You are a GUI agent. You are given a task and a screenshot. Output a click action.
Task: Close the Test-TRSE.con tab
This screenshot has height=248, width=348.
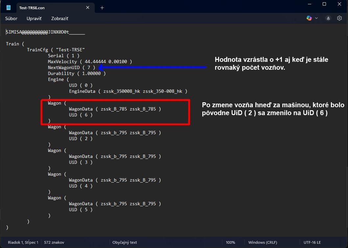(88, 8)
